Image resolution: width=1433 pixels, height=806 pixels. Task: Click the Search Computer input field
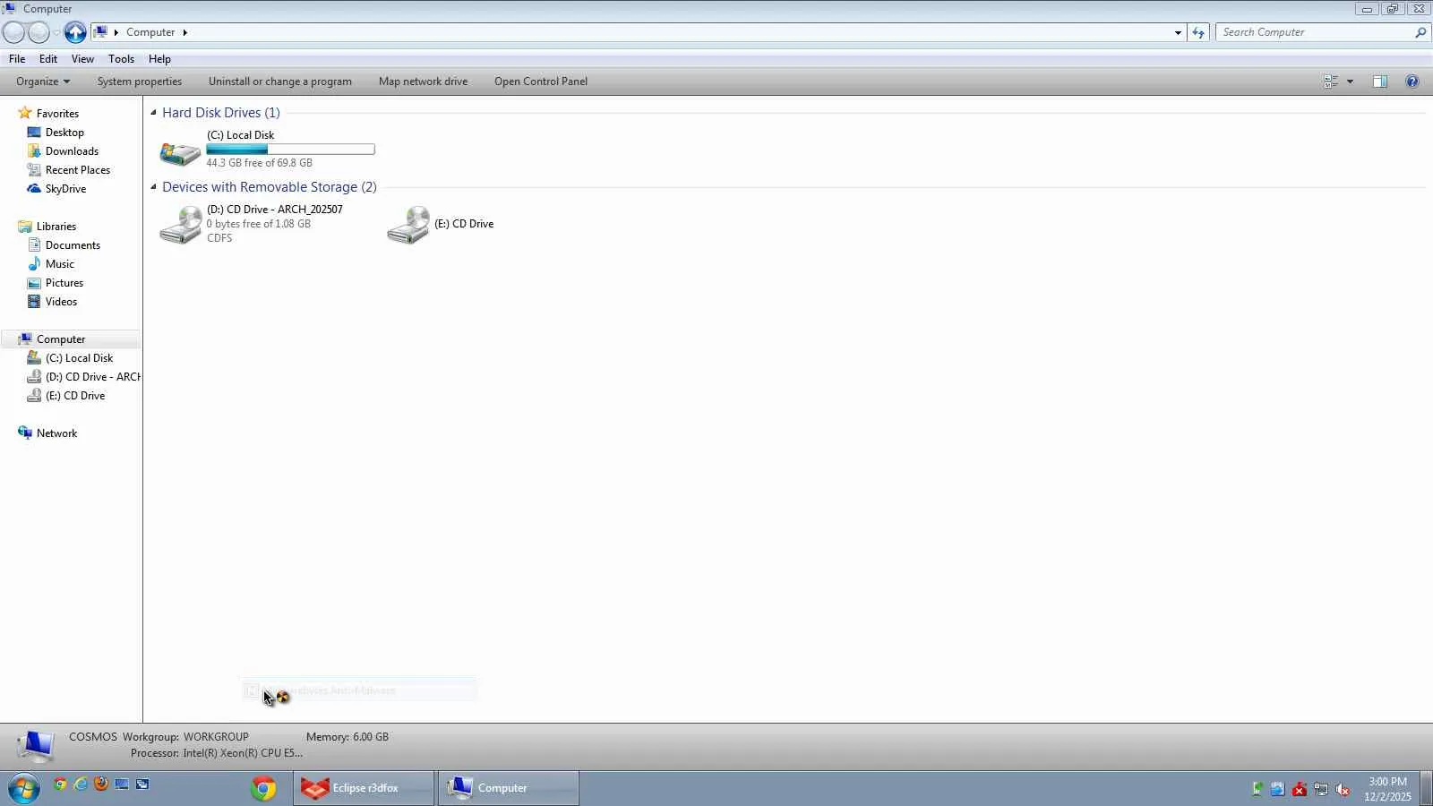[x=1316, y=32]
